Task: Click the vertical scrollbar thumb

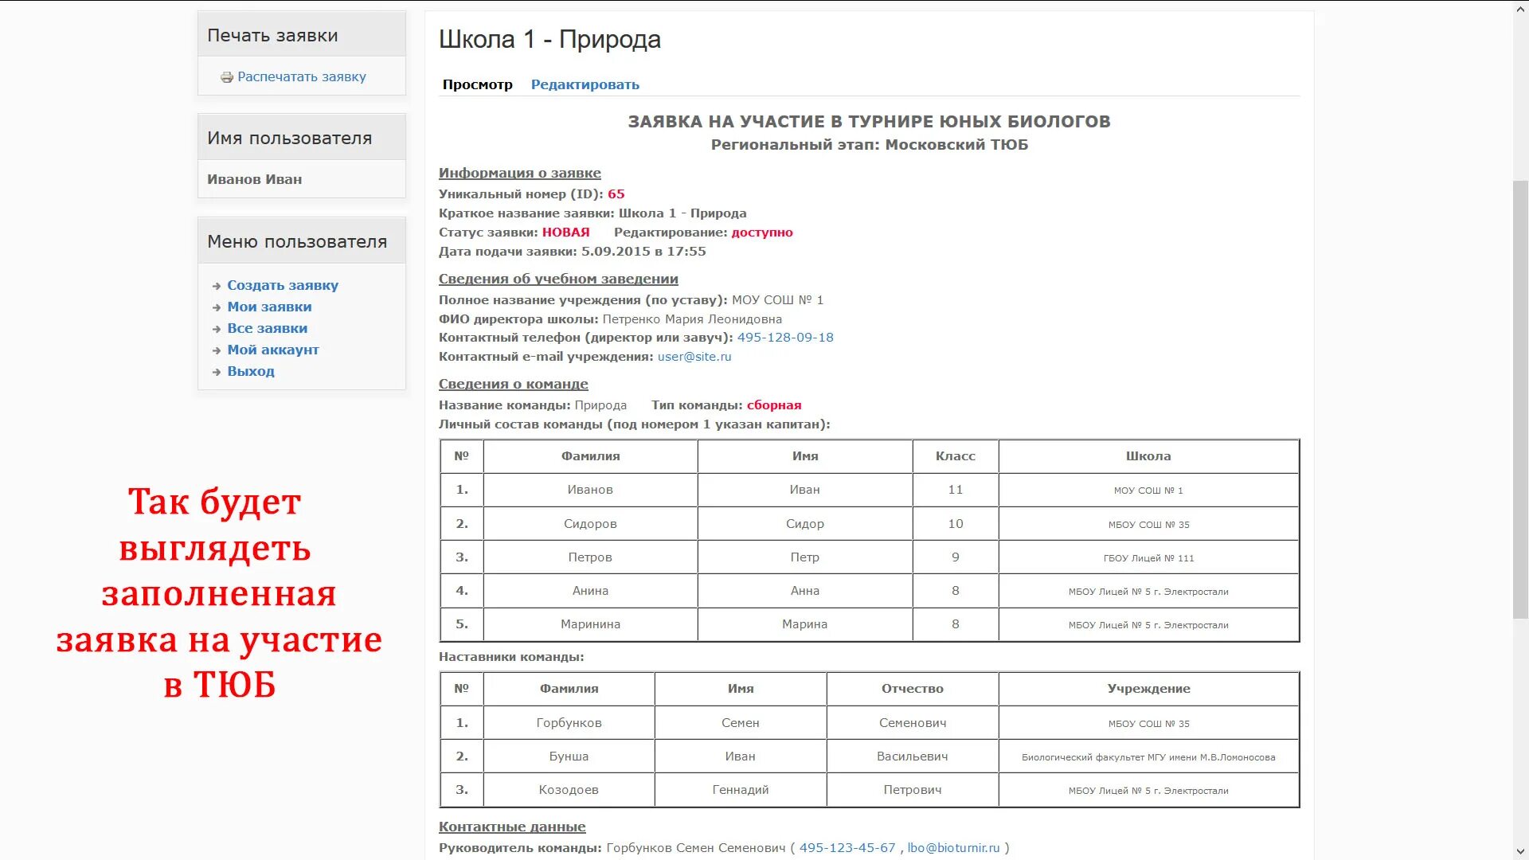Action: (1520, 398)
